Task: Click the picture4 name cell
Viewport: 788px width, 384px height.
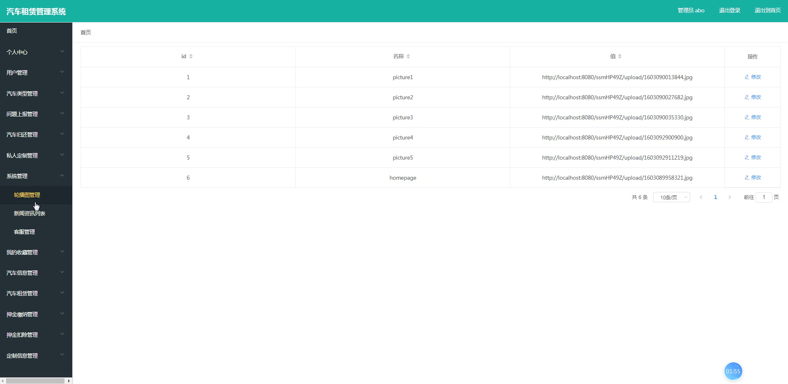Action: [403, 137]
